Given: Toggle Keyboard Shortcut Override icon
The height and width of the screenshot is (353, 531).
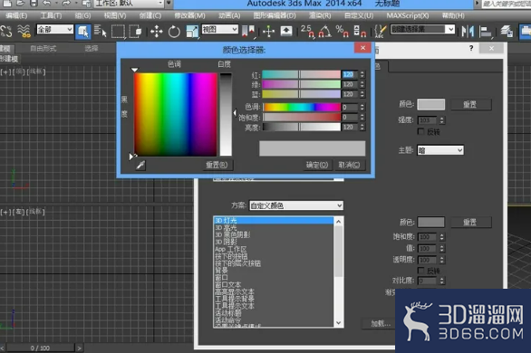Looking at the screenshot, I should point(286,31).
